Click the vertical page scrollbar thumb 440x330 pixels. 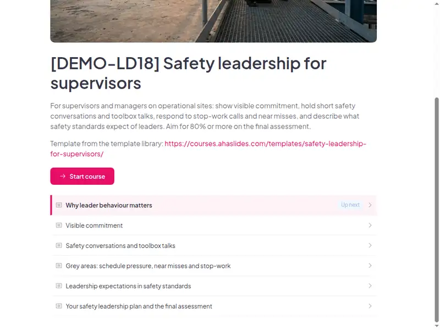[436, 210]
